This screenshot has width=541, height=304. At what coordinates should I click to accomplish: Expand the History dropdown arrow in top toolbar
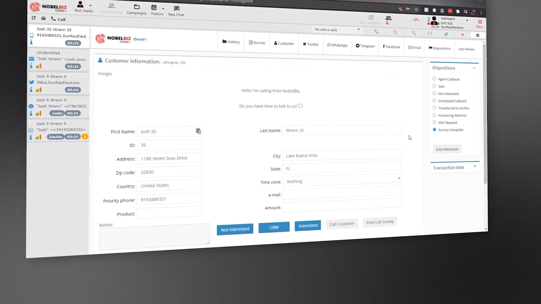(x=163, y=8)
